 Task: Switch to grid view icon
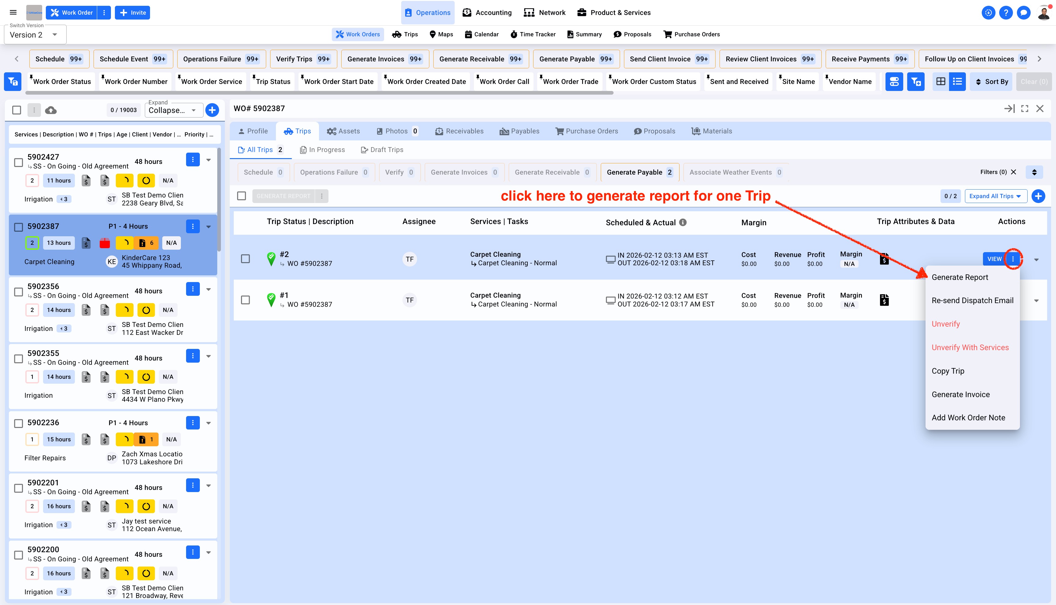tap(941, 82)
